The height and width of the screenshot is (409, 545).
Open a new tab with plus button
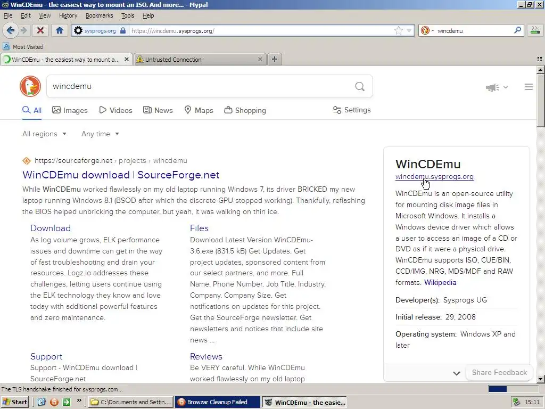(x=275, y=59)
